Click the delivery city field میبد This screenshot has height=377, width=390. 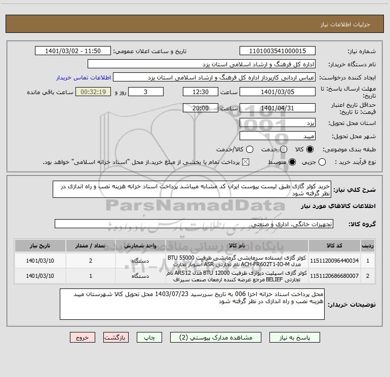pyautogui.click(x=278, y=136)
